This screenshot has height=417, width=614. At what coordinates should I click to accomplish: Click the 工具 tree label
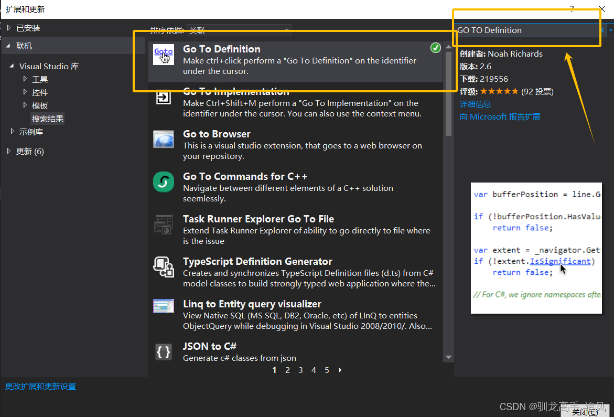pyautogui.click(x=40, y=80)
